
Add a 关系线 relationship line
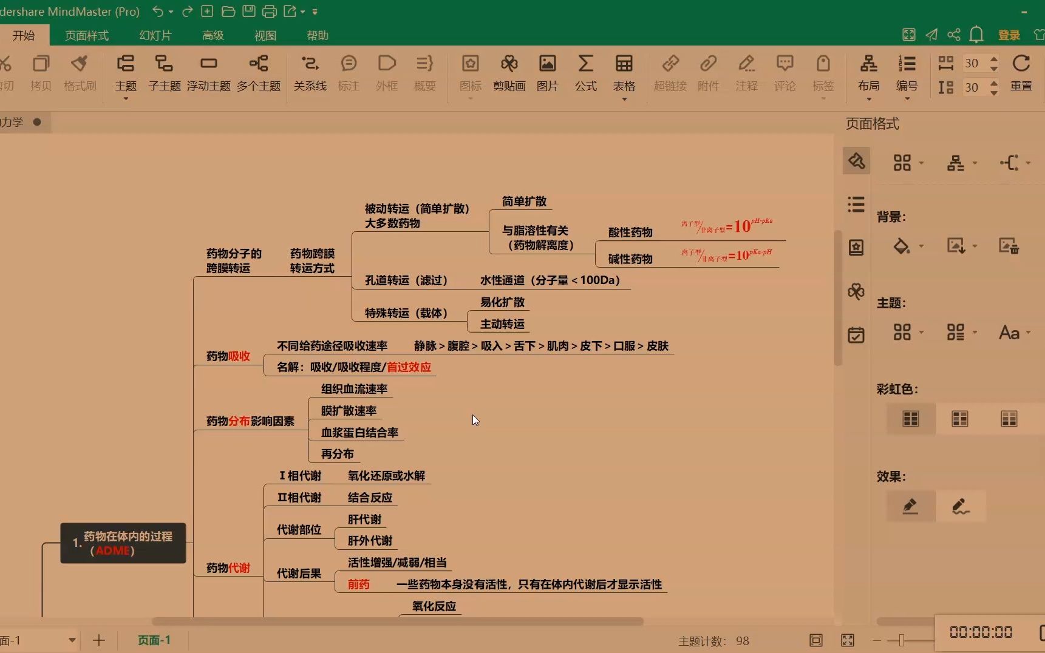click(x=310, y=74)
